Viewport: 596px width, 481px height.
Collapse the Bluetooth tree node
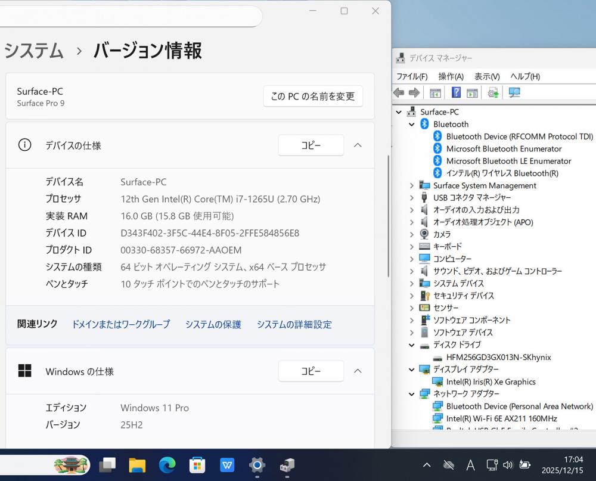point(411,124)
